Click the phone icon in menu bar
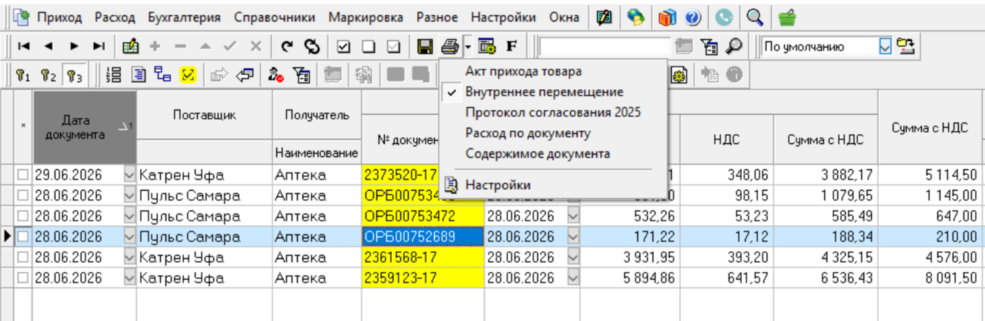The width and height of the screenshot is (985, 321). [724, 17]
